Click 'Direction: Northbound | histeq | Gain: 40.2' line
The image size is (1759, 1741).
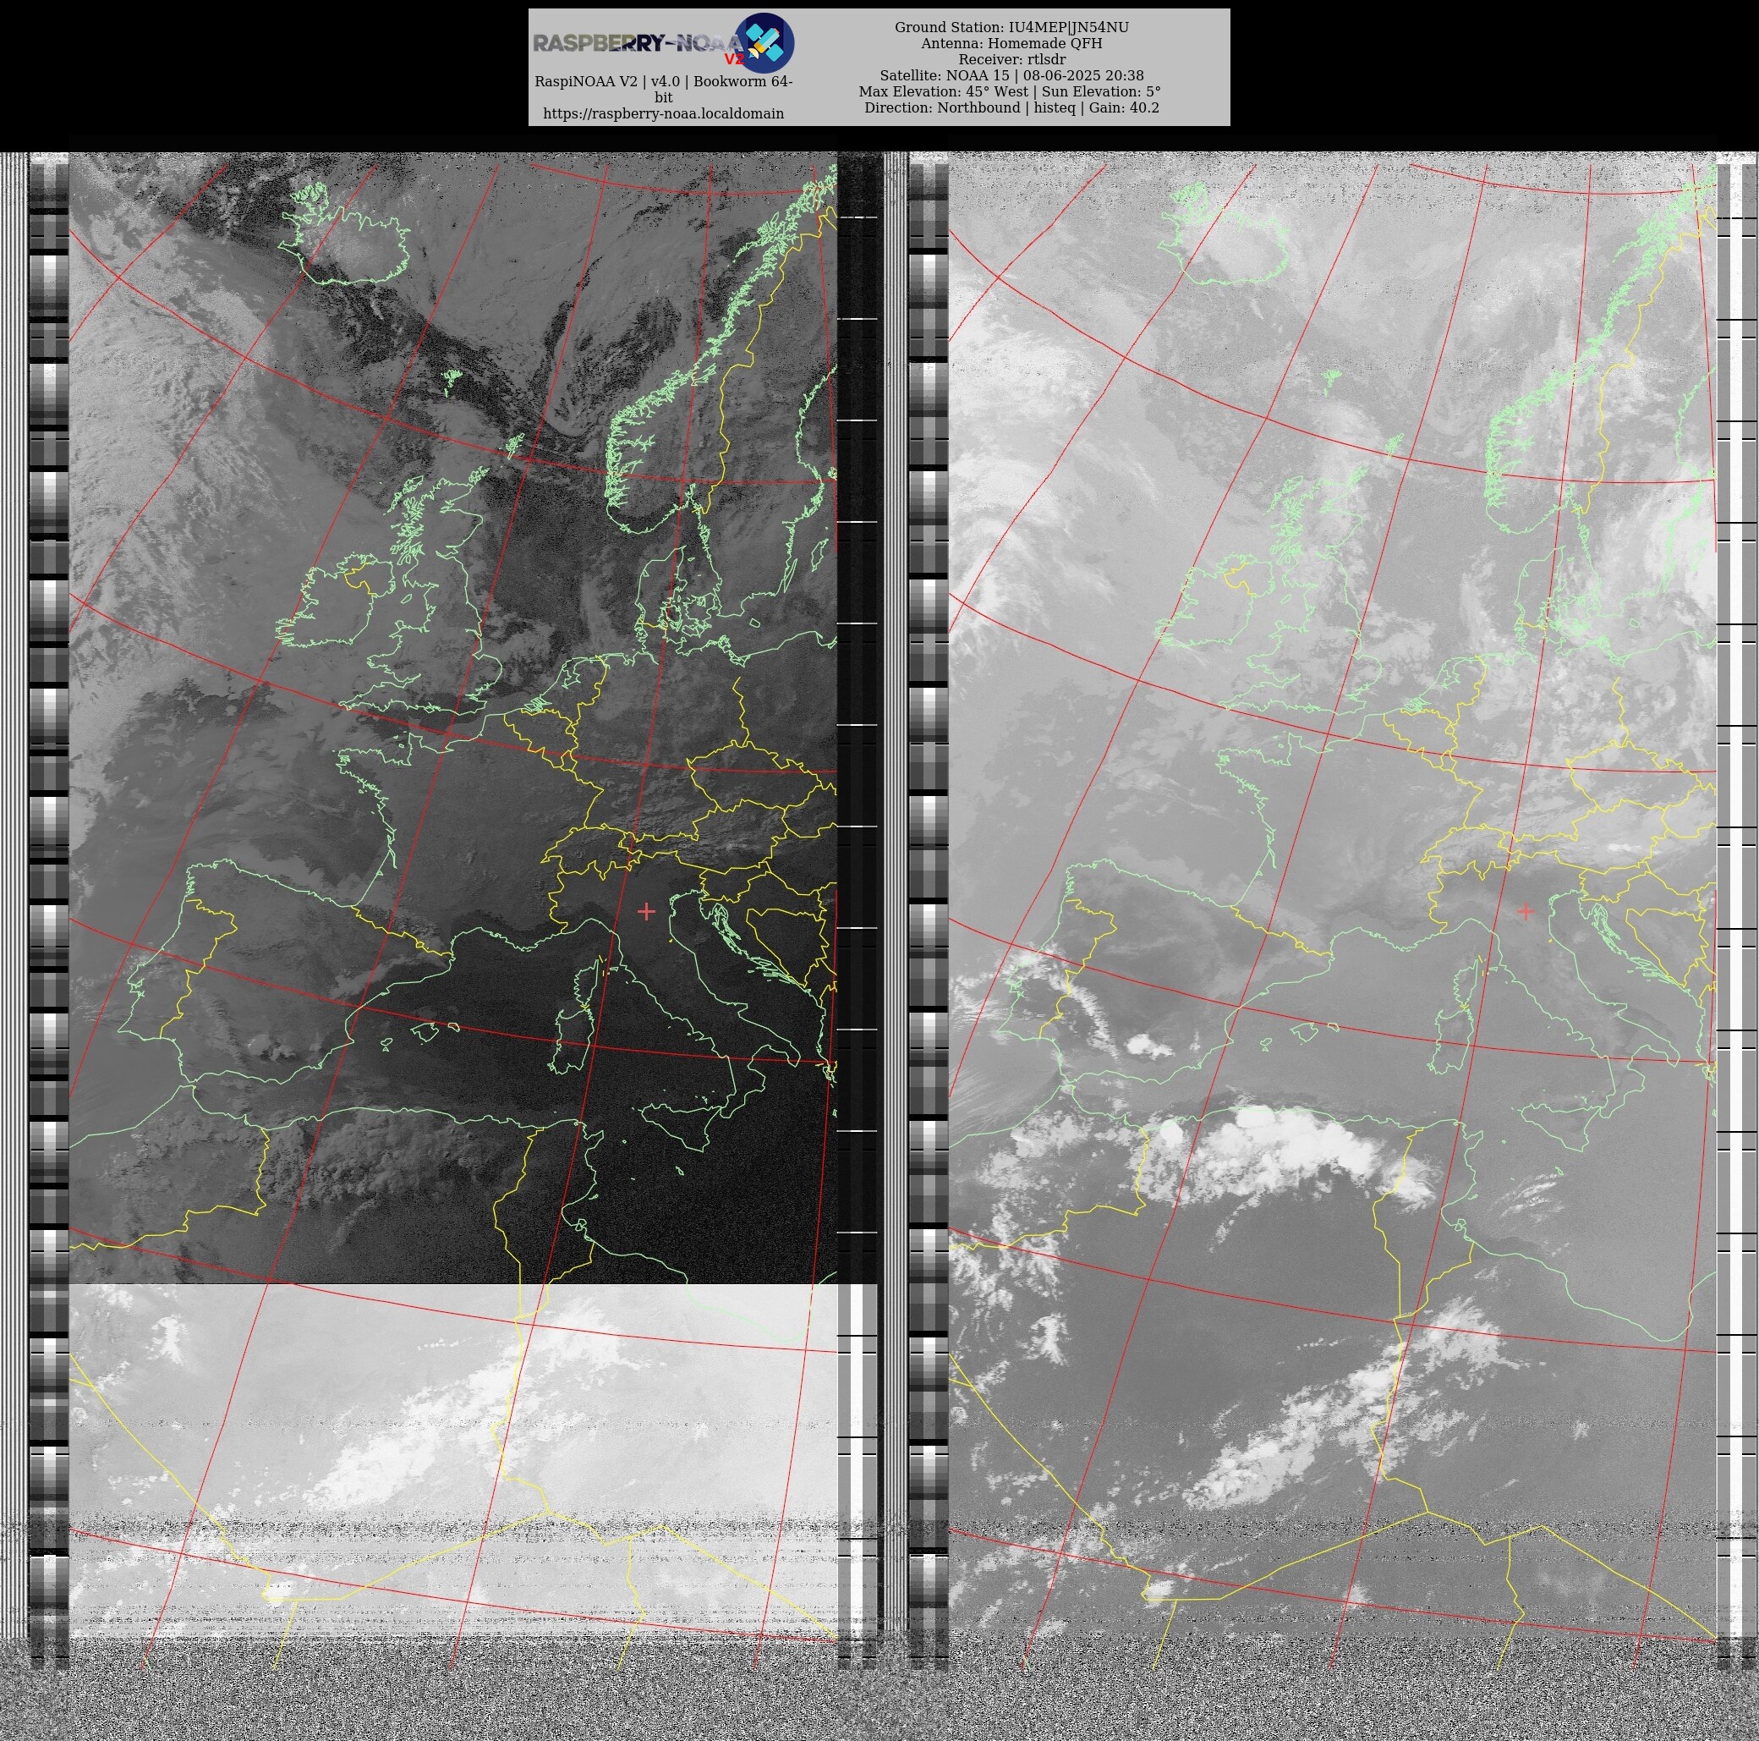(x=1011, y=107)
